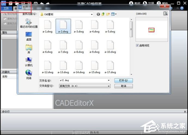
Task: Open the 文件 menu
Action: [6, 8]
